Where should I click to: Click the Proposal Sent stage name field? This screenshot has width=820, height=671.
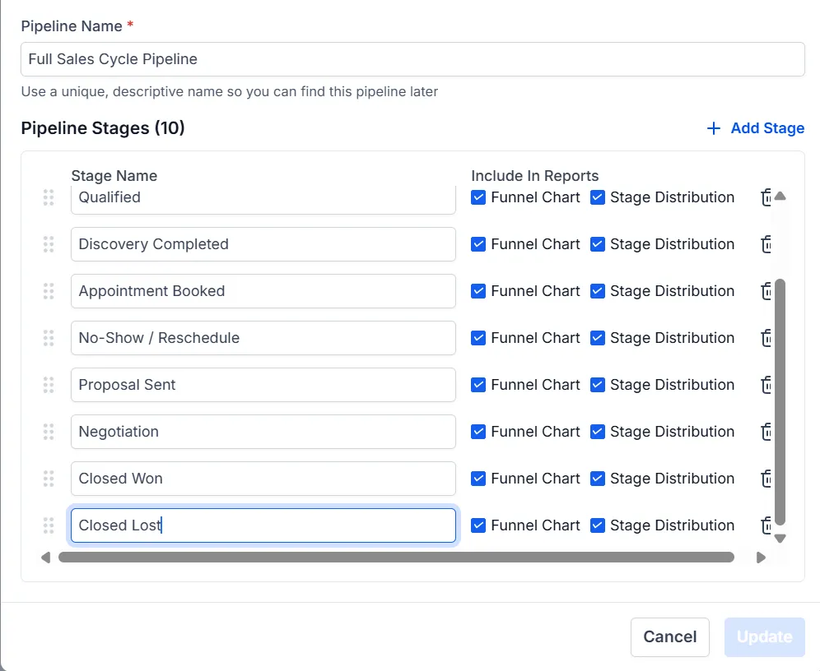[263, 385]
